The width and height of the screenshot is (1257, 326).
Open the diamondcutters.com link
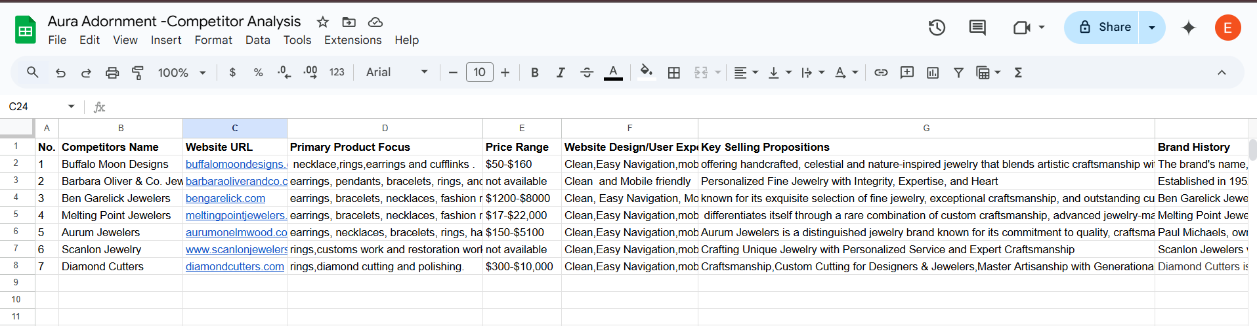(234, 266)
